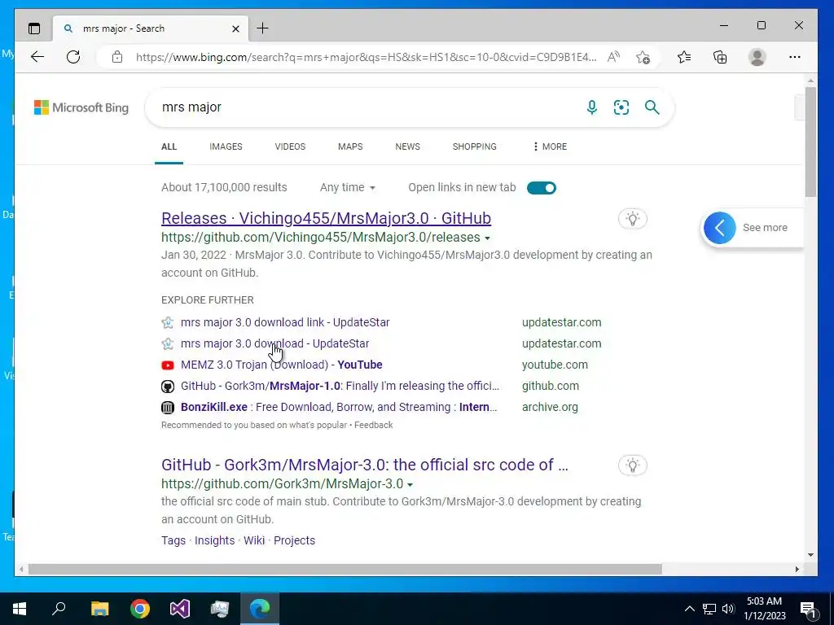Click the vertical scrollbar thumb
The width and height of the screenshot is (834, 625).
point(810,142)
